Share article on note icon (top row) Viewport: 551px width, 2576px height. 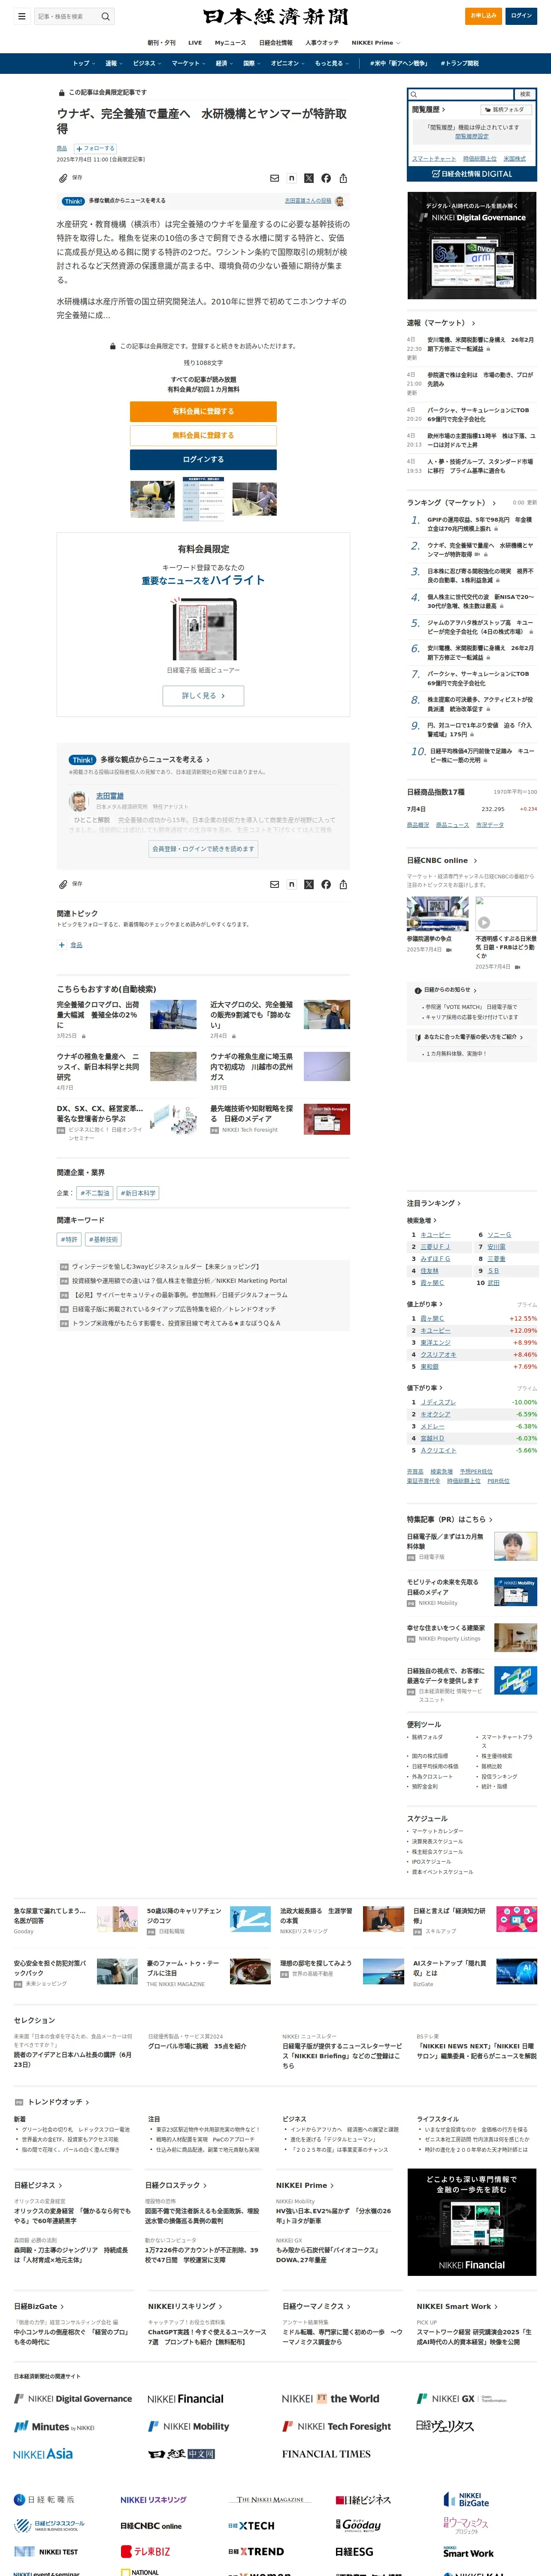click(292, 178)
